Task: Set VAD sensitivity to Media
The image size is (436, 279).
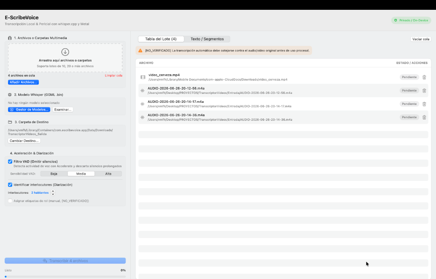Action: 81,174
